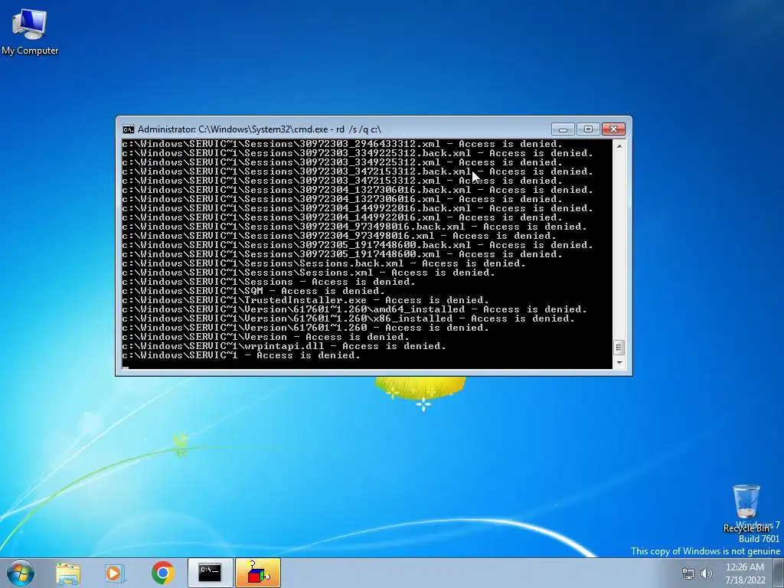Open the My Computer desktop icon
Screen dimensions: 784x588
[30, 31]
